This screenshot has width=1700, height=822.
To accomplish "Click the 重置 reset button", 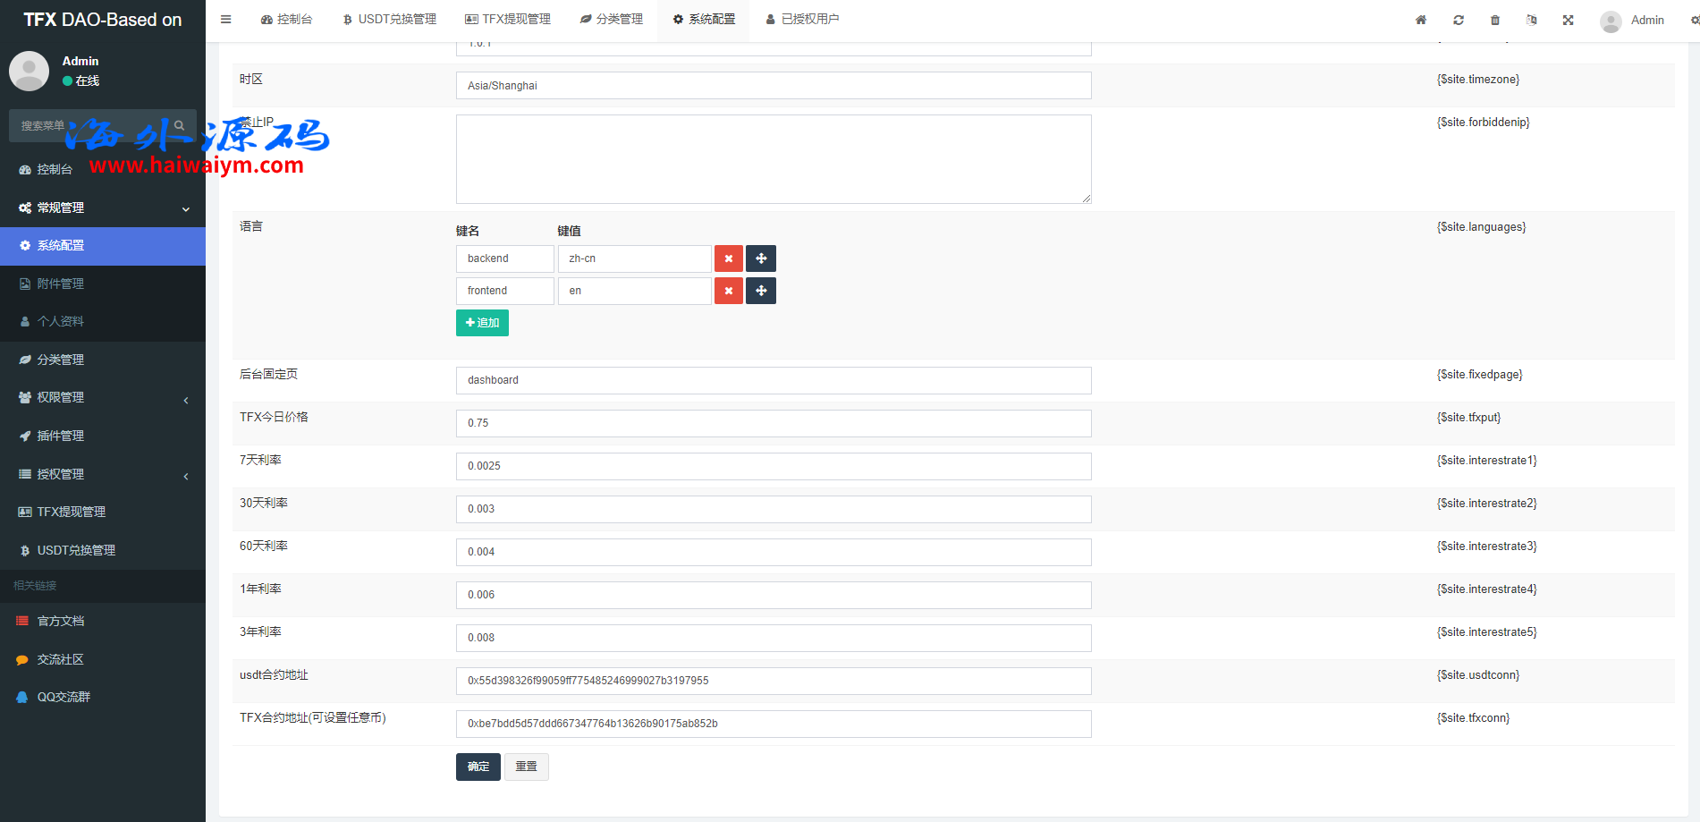I will [x=527, y=767].
